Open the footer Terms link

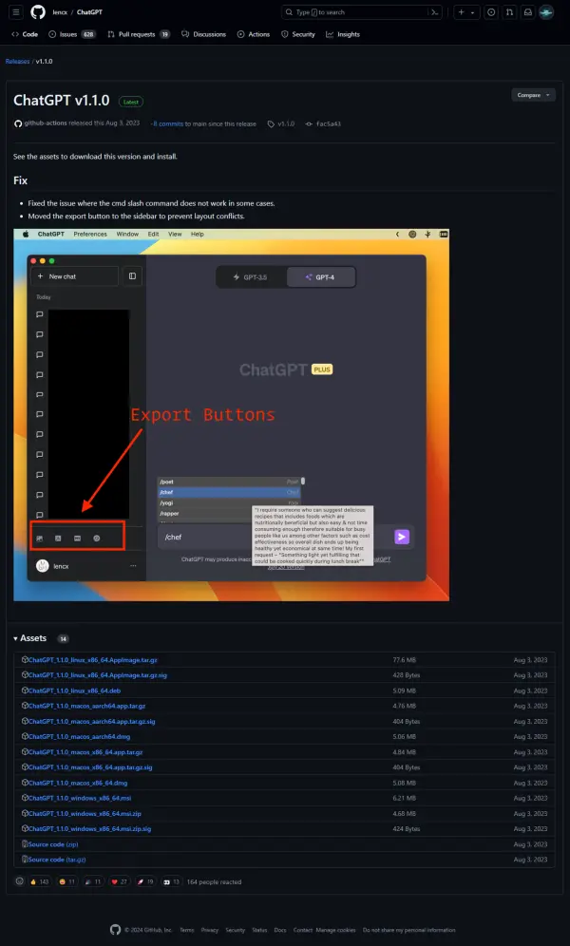coord(187,930)
